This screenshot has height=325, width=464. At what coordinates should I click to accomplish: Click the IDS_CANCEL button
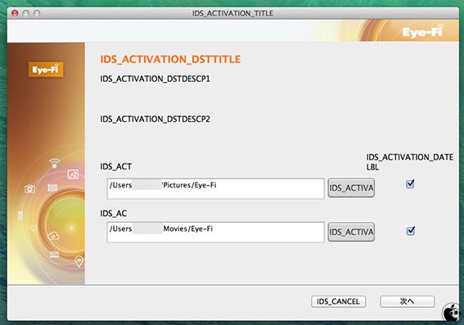(x=338, y=301)
